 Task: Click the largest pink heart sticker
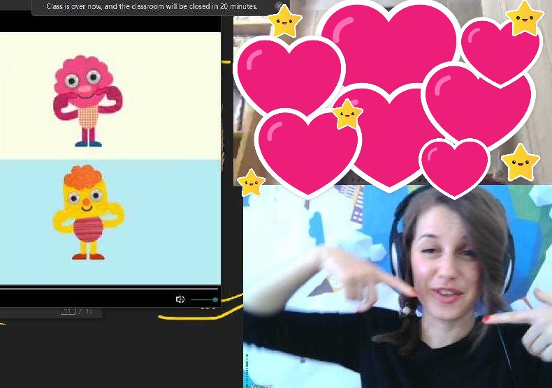click(x=388, y=42)
